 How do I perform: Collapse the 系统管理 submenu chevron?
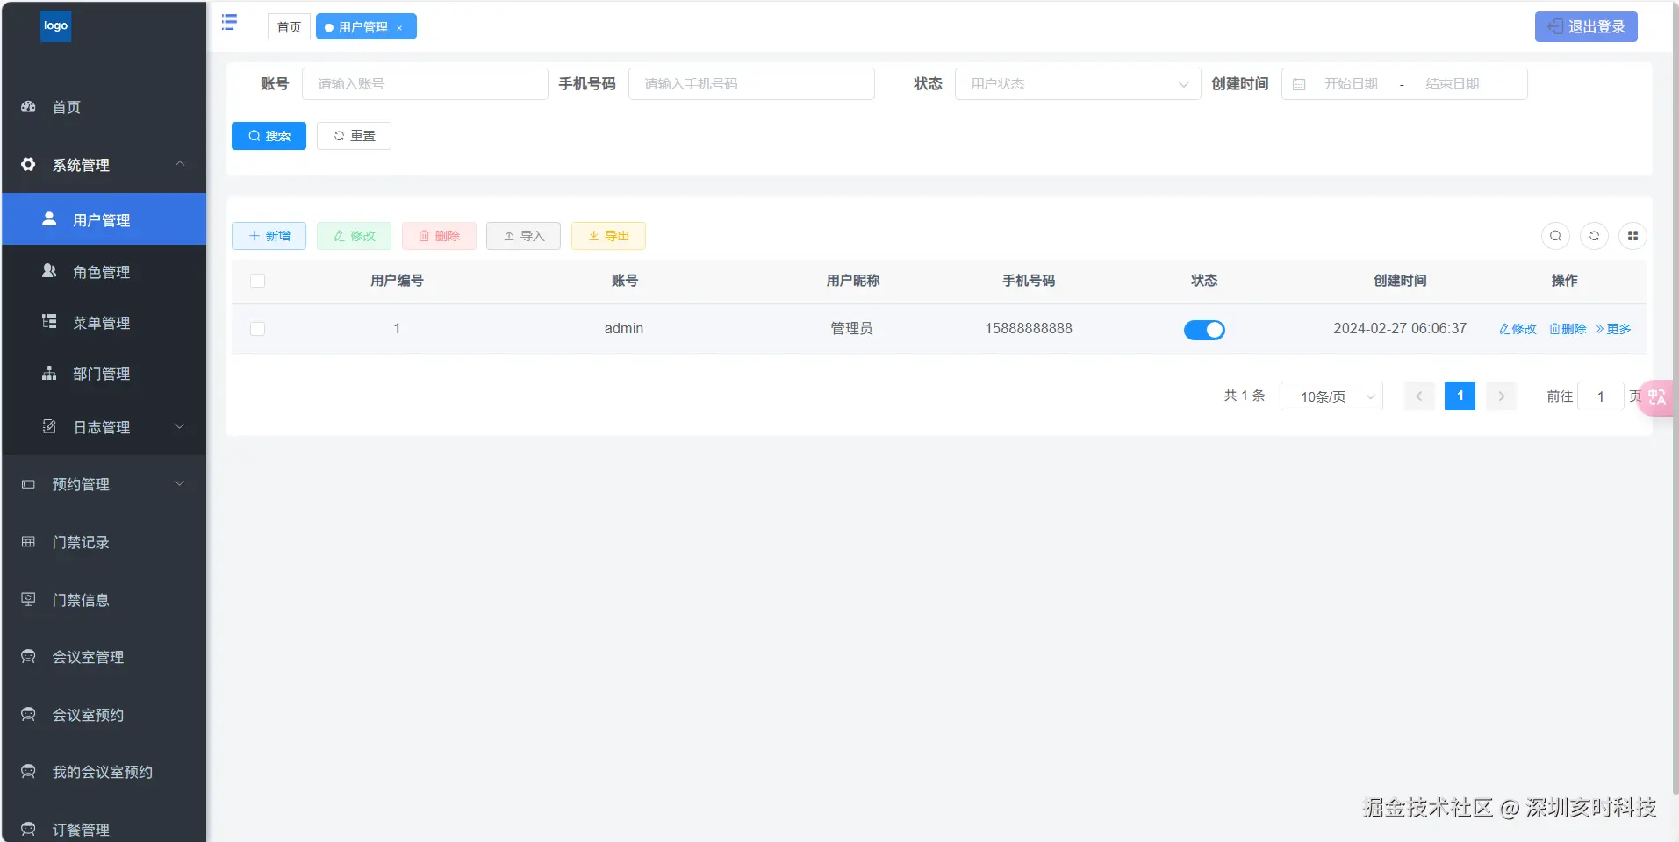180,164
